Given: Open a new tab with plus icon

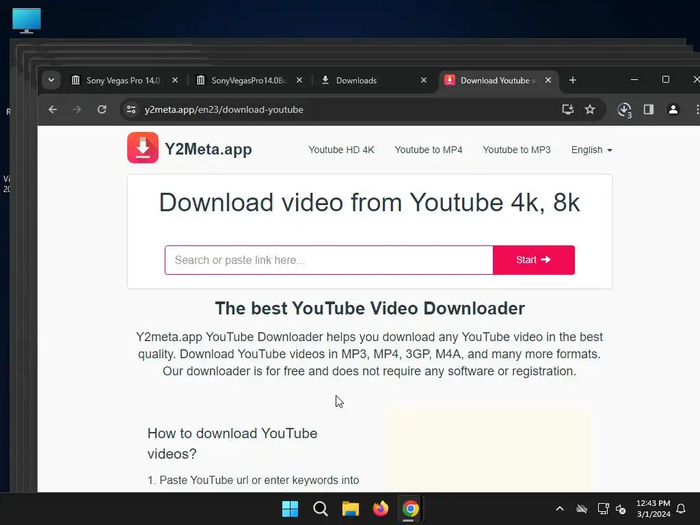Looking at the screenshot, I should coord(573,81).
